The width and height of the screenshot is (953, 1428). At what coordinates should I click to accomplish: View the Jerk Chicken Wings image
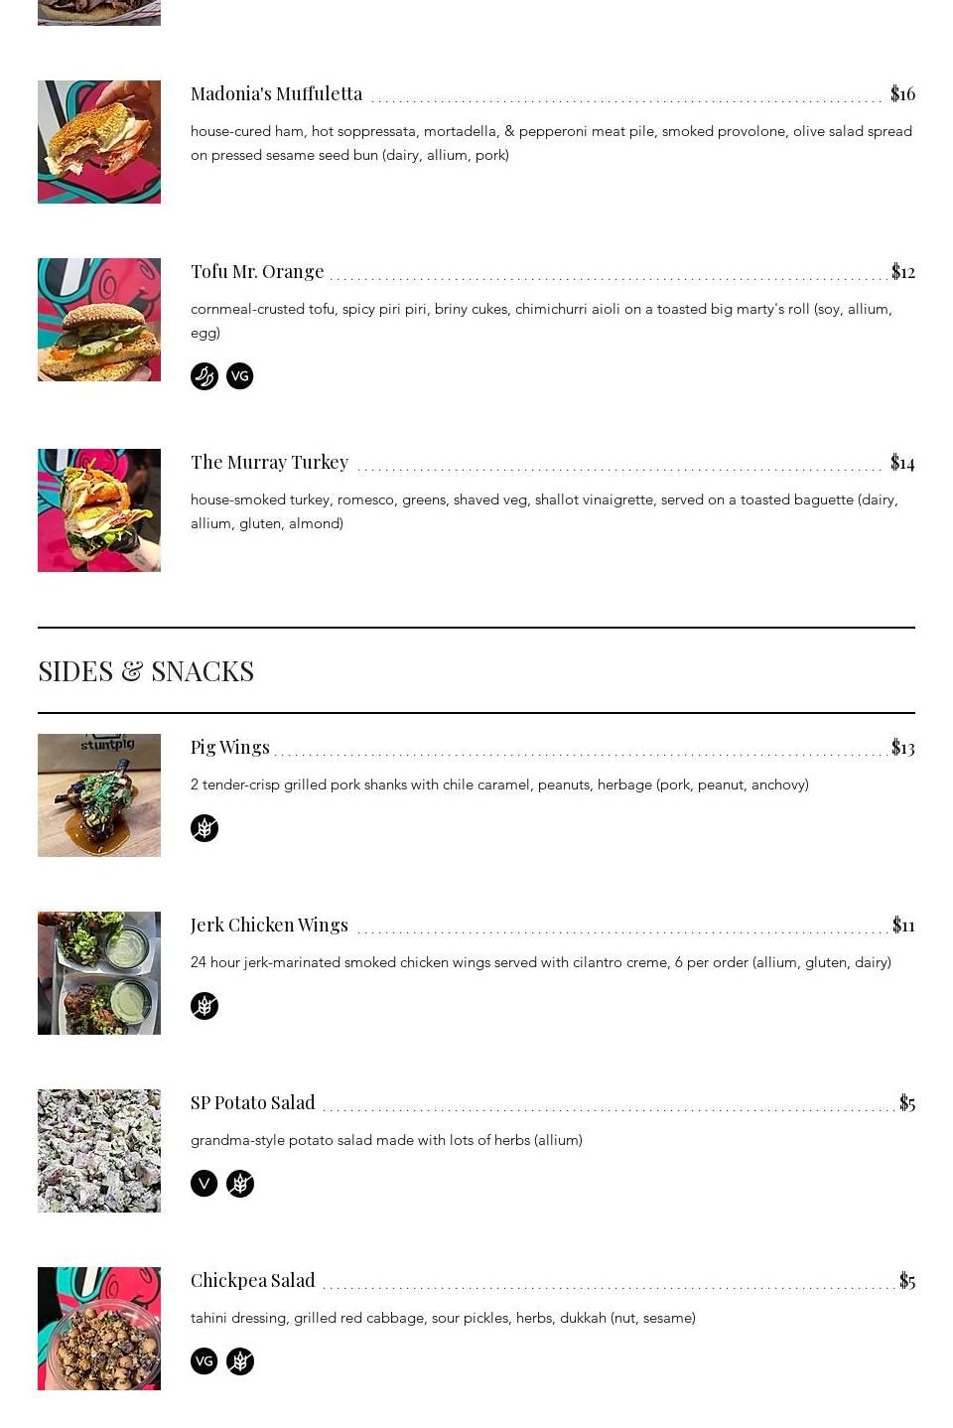[99, 973]
